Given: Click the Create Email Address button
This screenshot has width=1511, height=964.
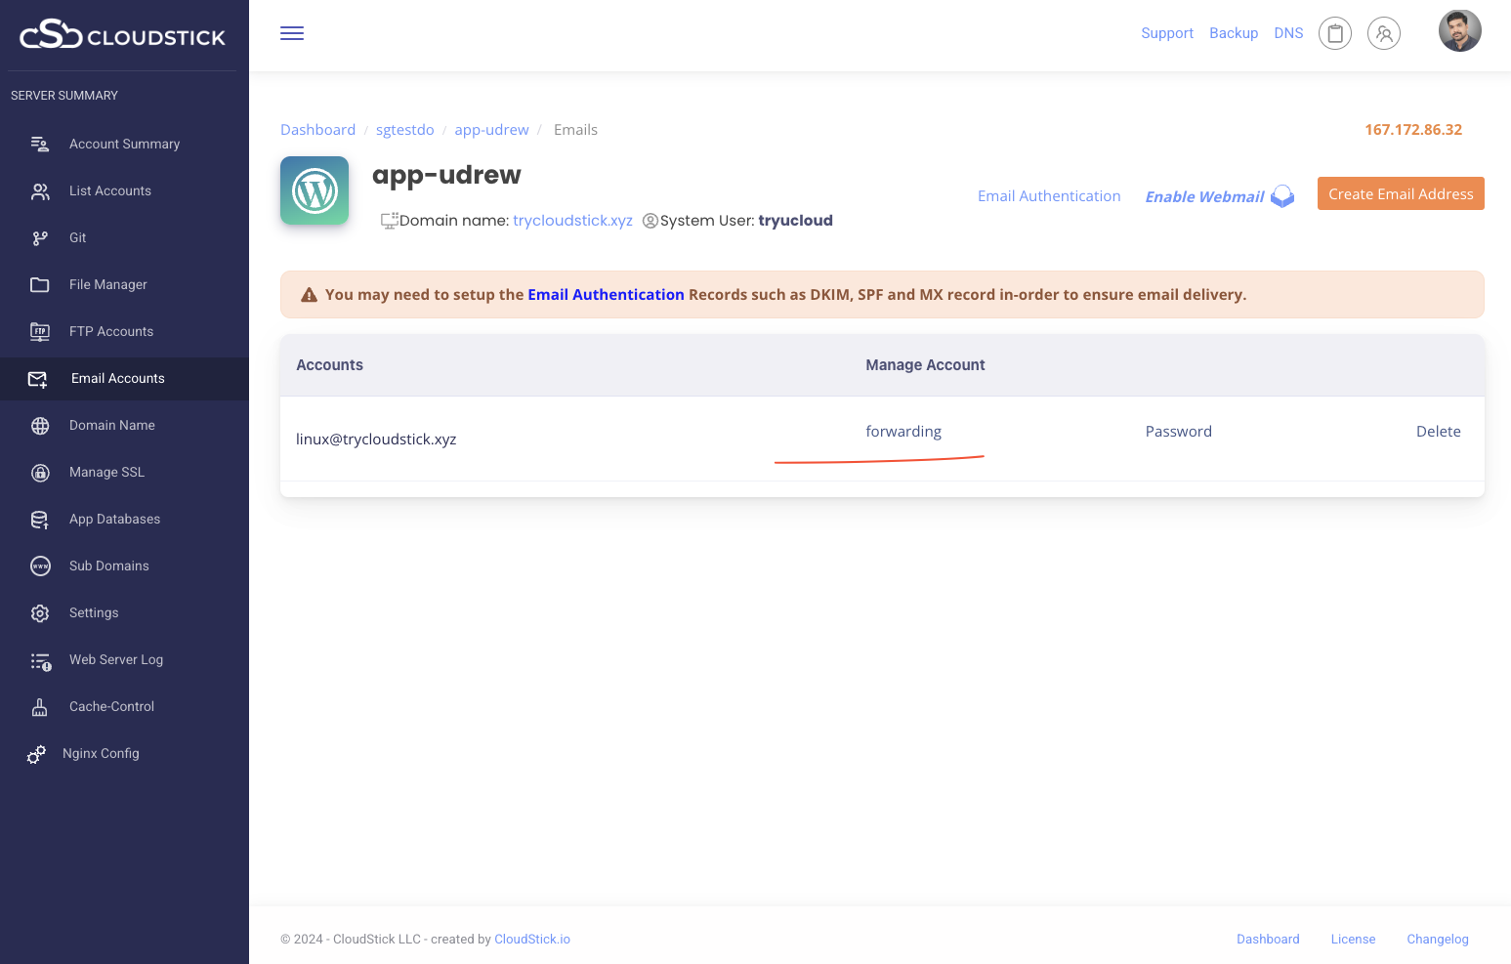Looking at the screenshot, I should (x=1401, y=193).
